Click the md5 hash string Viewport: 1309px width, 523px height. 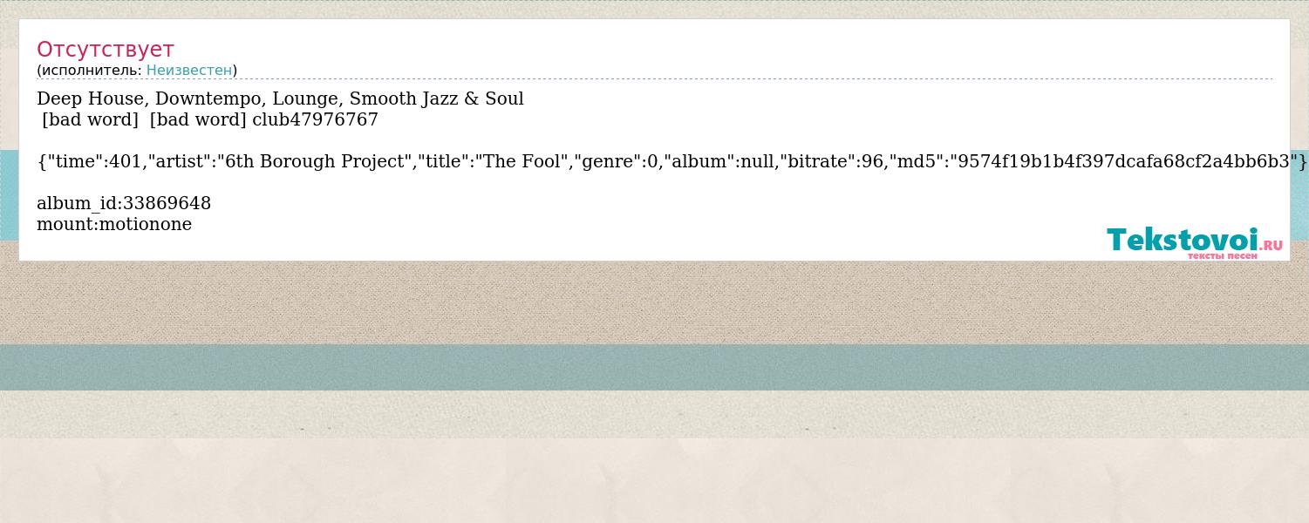(1123, 161)
